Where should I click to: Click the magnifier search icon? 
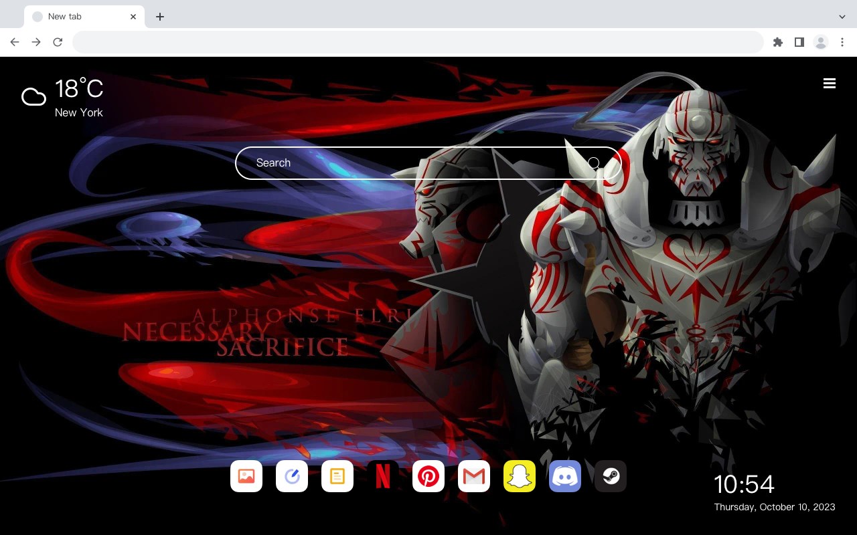(x=594, y=163)
